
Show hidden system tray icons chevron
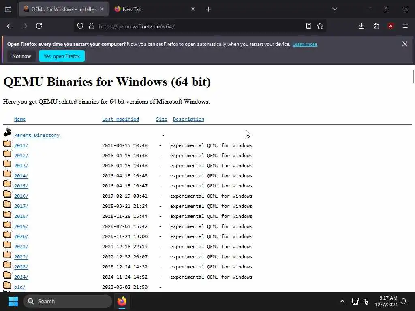342,301
